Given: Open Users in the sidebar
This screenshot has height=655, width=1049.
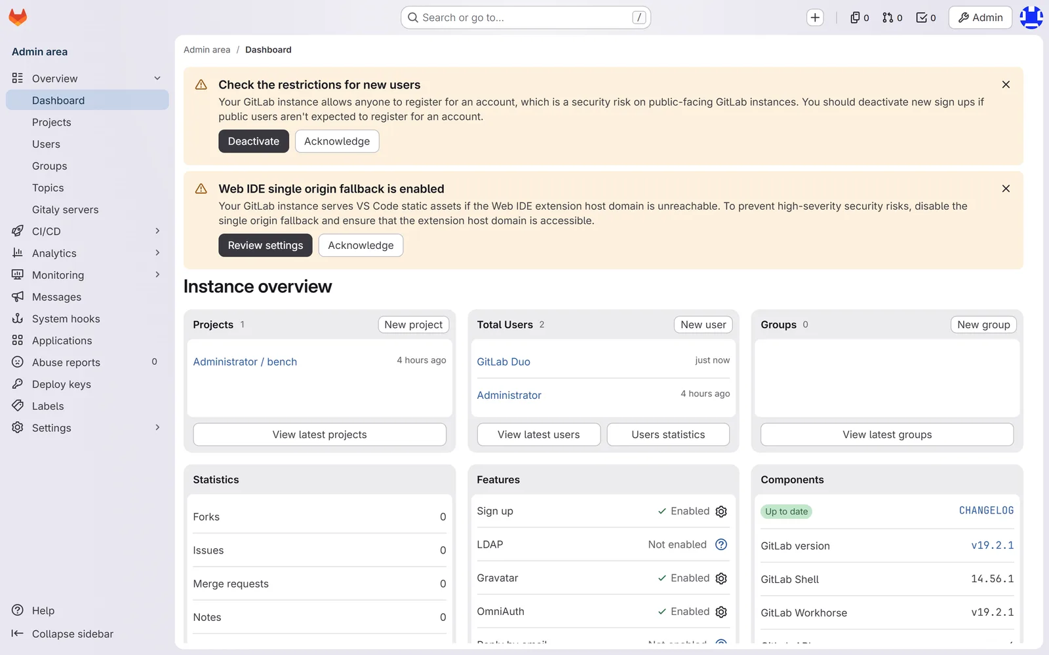Looking at the screenshot, I should [87, 144].
